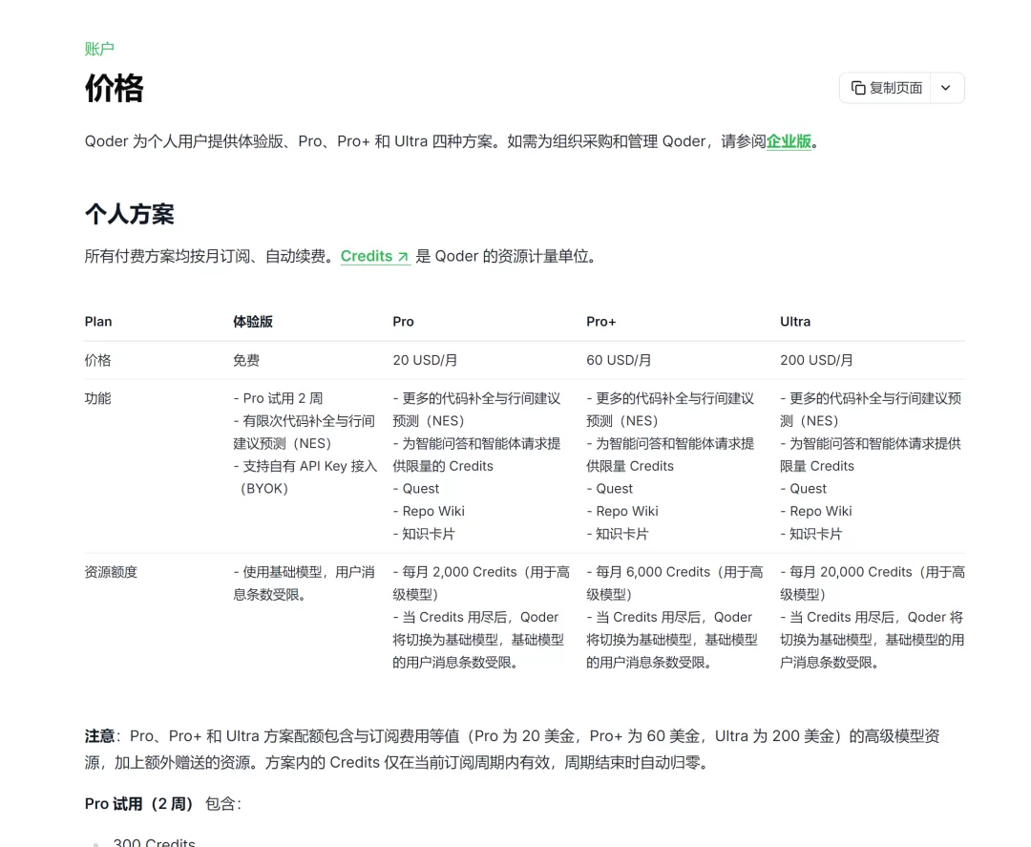This screenshot has width=1031, height=847.
Task: Click 'Pro 试用（2 周）' bold text
Action: coord(138,804)
